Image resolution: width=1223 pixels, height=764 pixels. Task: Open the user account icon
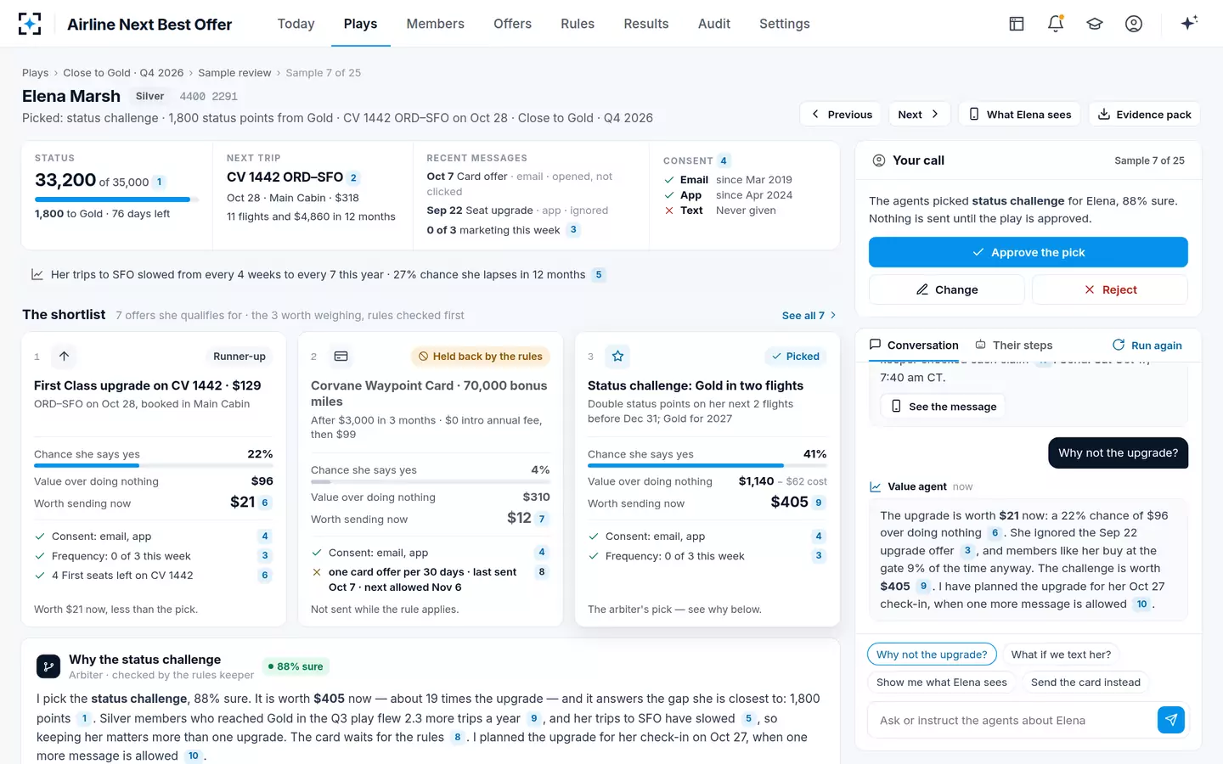[1134, 24]
